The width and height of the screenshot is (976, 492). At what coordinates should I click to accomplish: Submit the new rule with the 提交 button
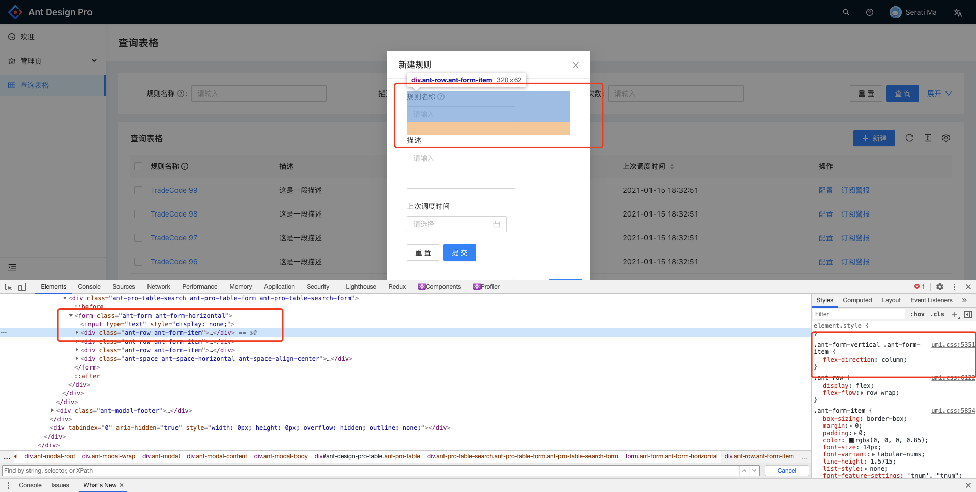click(459, 252)
